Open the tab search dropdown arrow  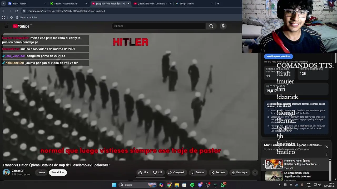(3, 4)
